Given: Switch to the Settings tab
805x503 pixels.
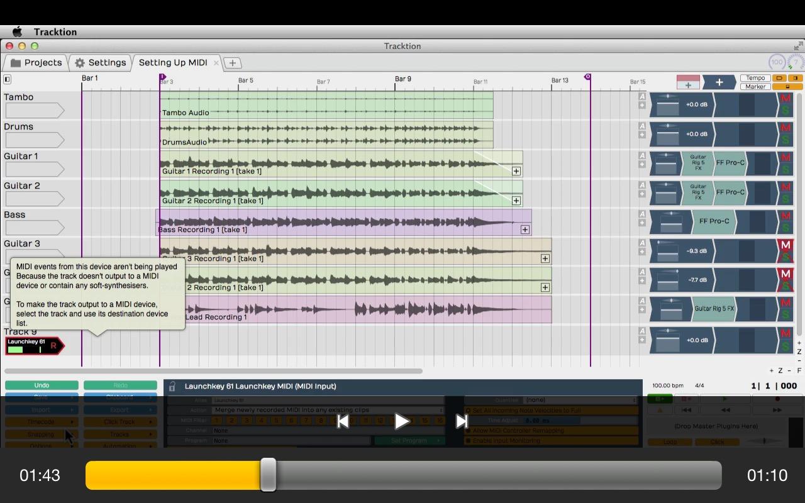Looking at the screenshot, I should click(100, 63).
